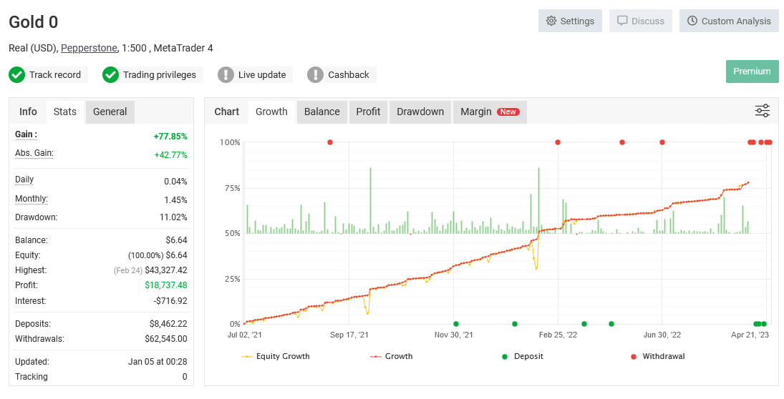The height and width of the screenshot is (399, 784).
Task: Click the Track record green checkmark icon
Action: [x=17, y=74]
